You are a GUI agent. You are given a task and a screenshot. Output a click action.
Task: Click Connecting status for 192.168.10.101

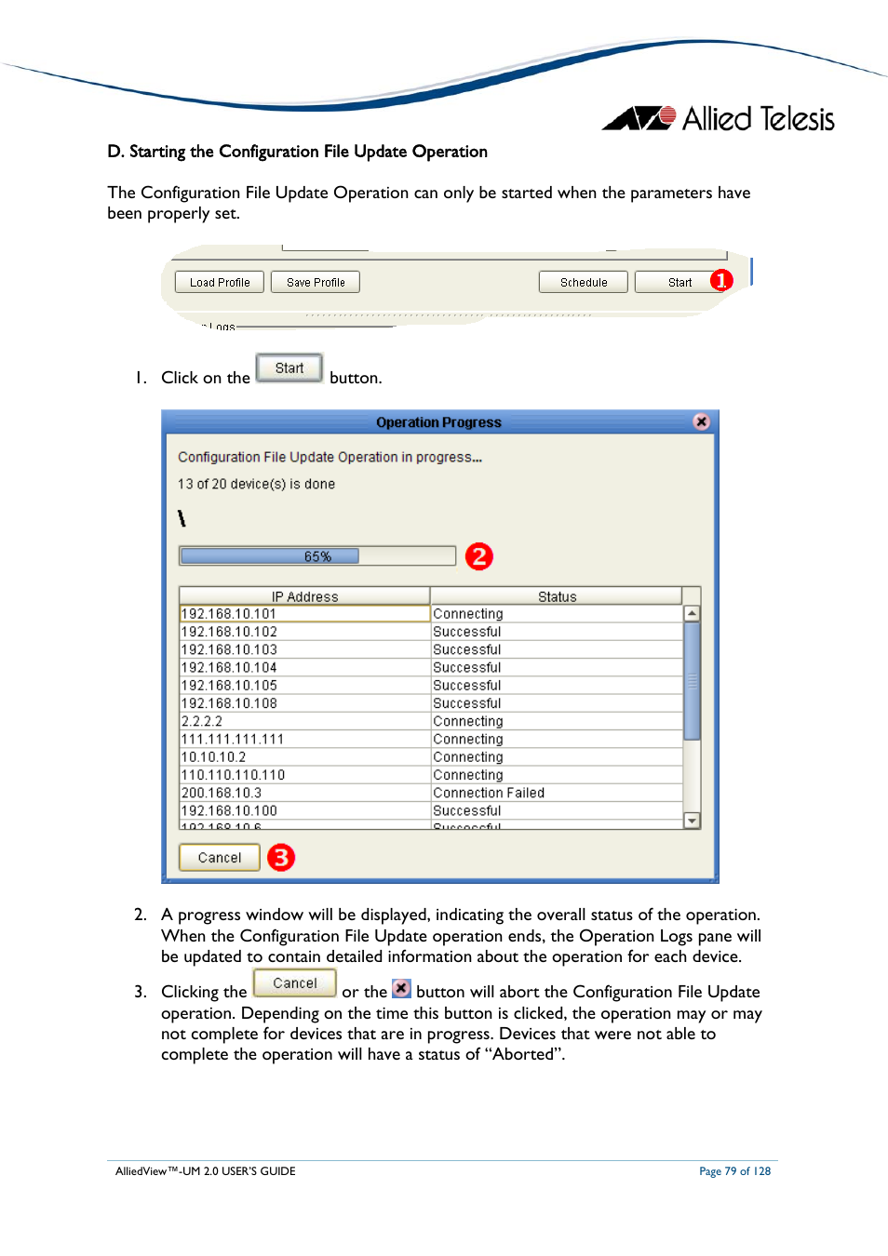coord(557,614)
